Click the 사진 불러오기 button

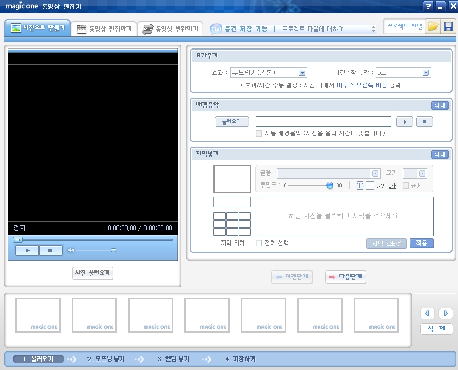[x=93, y=273]
